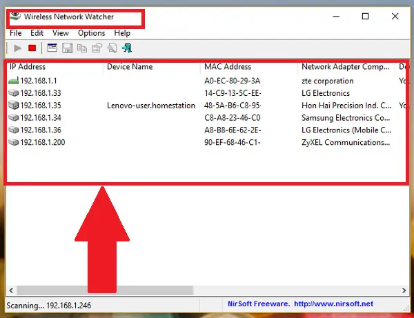Click MAC address A8-B8-6E-62-2E-
The height and width of the screenshot is (318, 414).
coord(233,130)
